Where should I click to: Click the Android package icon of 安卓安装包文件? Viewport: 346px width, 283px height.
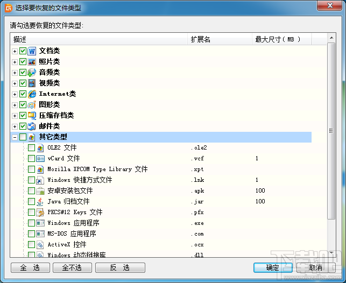point(40,191)
